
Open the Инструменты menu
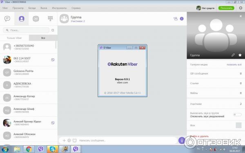[x=59, y=8]
